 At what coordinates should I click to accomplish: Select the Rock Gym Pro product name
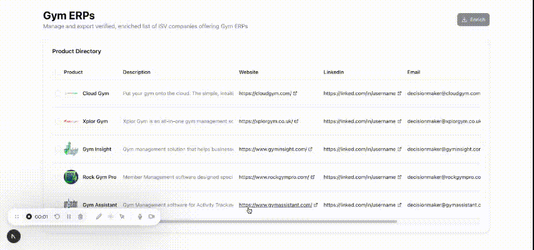point(99,177)
